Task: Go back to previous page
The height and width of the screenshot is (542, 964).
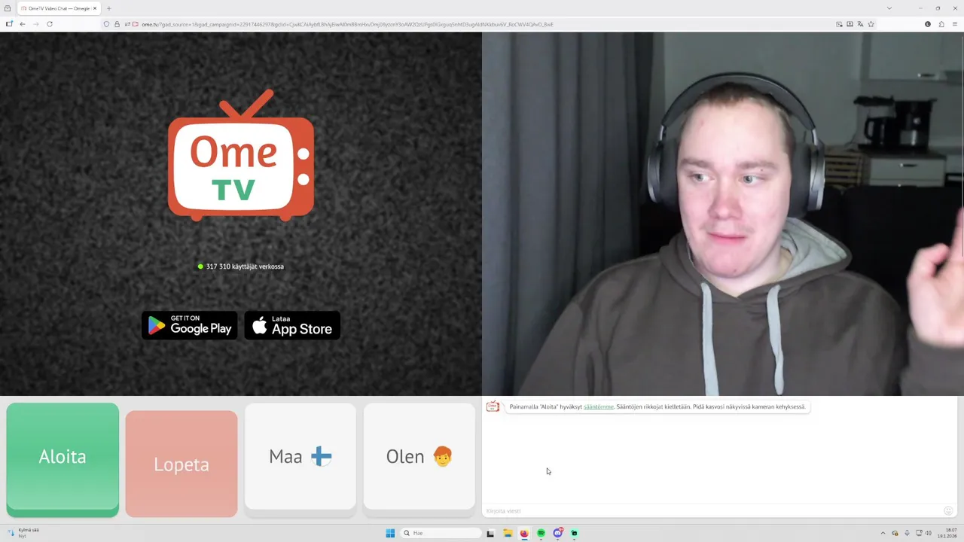Action: pos(23,24)
